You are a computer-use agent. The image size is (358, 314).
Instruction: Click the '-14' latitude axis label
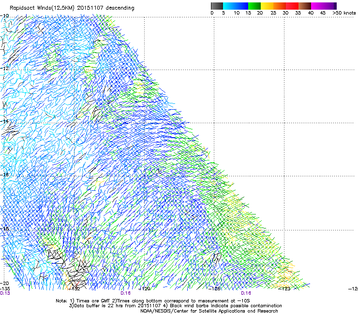tap(4, 121)
